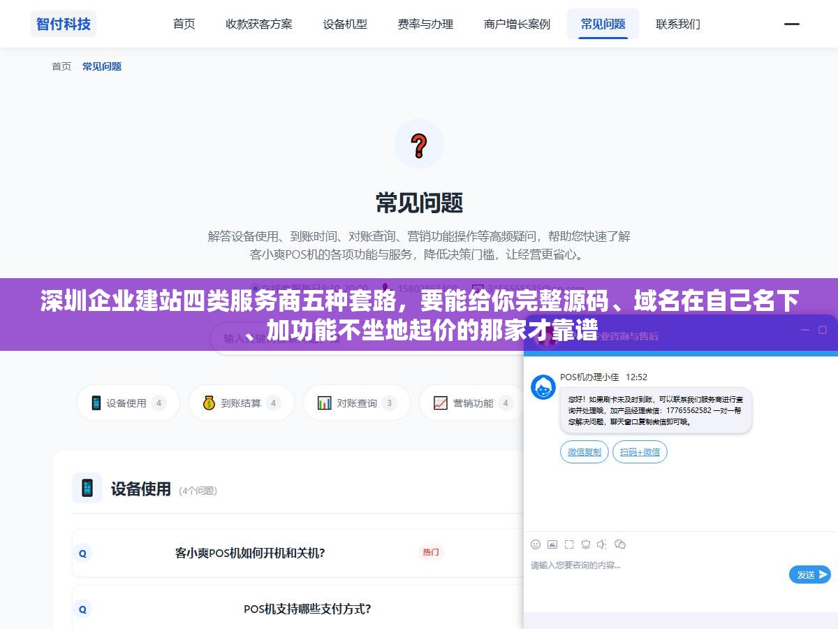Select the 常见问题 nav tab
Screen dimensions: 838x629
[603, 24]
